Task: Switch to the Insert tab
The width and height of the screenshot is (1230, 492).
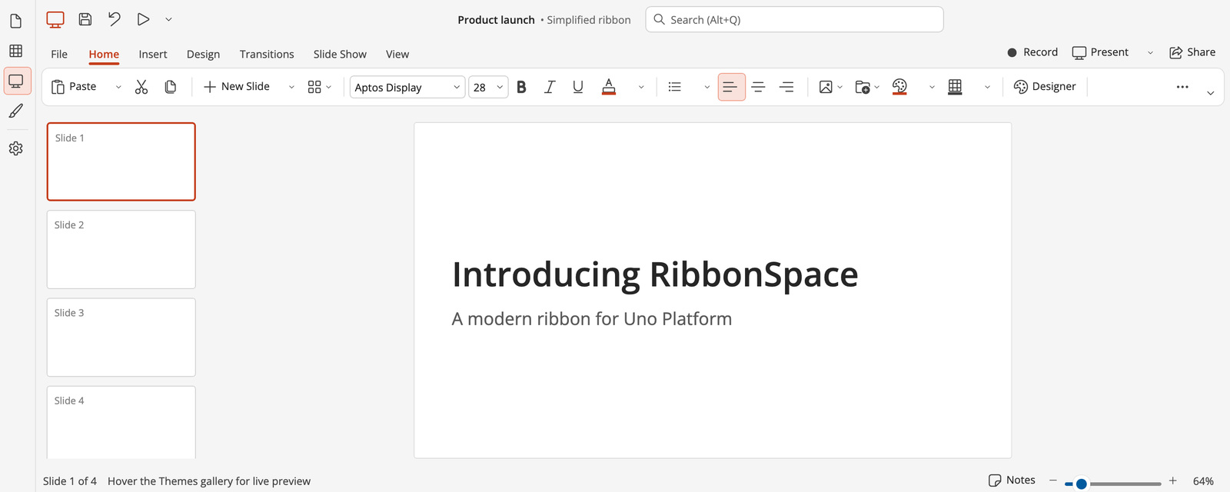Action: click(153, 54)
